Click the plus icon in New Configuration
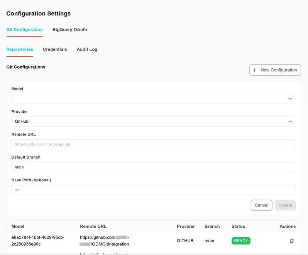Screen dimensions: 308x255 point(255,70)
